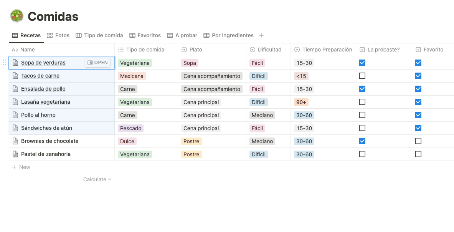
Task: Expand the Calculate dropdown below Name column
Action: pyautogui.click(x=97, y=179)
